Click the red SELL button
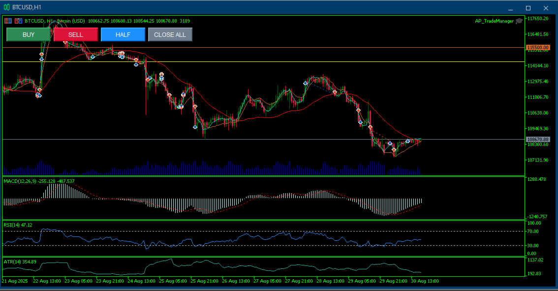Screen dimensions: 558x291 (x=75, y=34)
